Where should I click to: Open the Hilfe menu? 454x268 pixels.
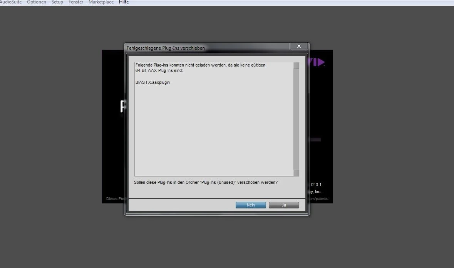(124, 2)
